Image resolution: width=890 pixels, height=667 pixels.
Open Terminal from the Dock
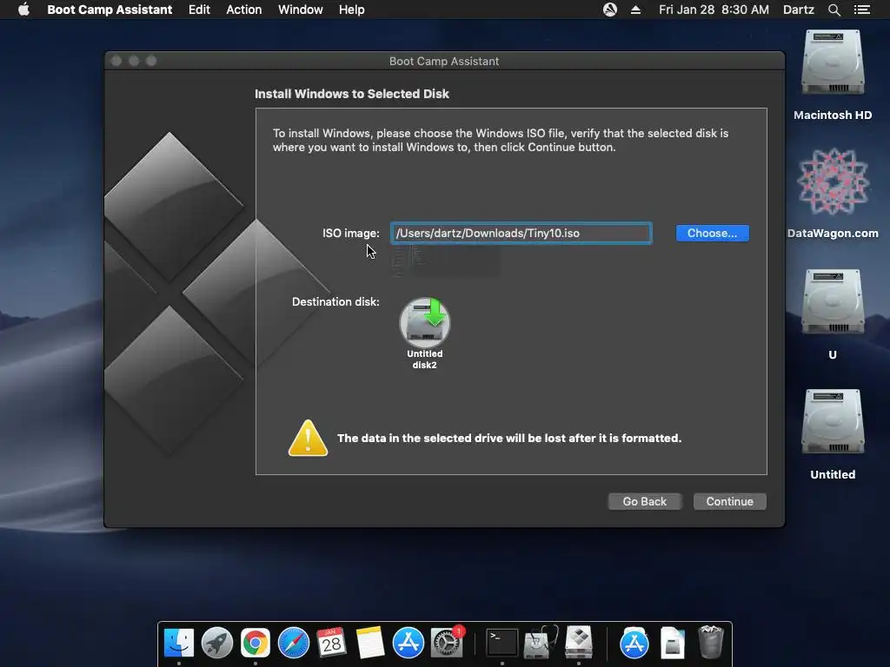pos(502,644)
